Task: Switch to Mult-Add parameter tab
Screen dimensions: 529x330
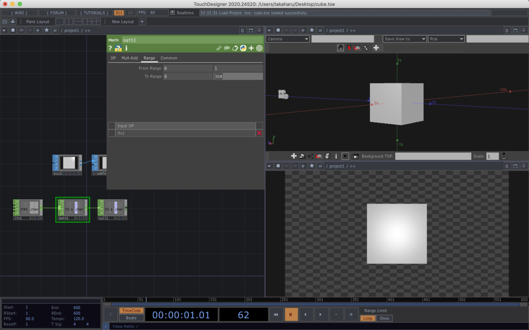Action: (130, 58)
